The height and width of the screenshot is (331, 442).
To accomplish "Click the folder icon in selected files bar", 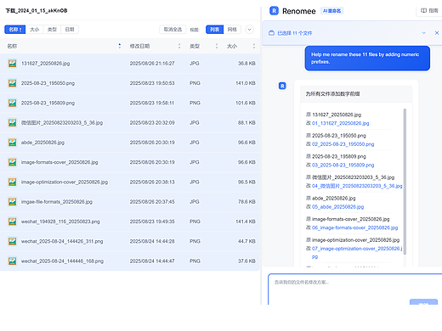I will [271, 33].
